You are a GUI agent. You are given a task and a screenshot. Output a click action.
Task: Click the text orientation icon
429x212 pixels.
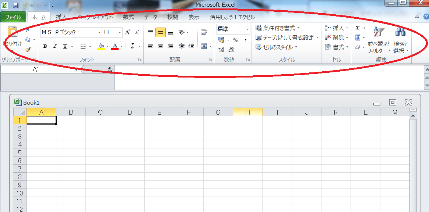[x=182, y=32]
